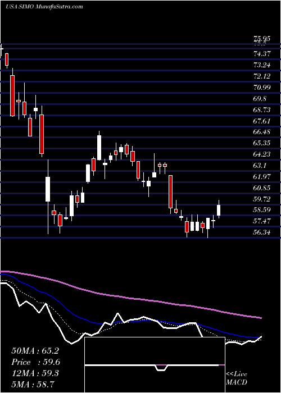Image resolution: width=281 pixels, height=393 pixels.
Task: Click the 65.35 price axis label
Action: (262, 143)
